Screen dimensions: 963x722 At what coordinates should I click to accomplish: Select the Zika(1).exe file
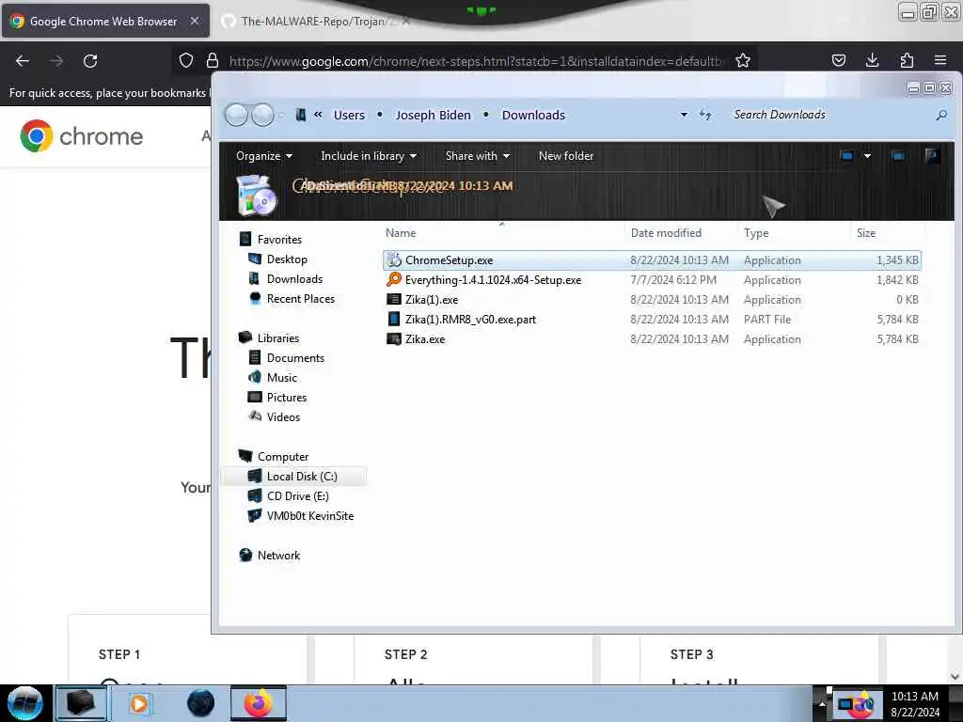(x=652, y=300)
